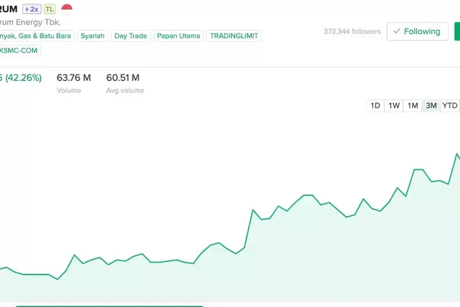
Task: Switch chart to 1W range
Action: coord(394,106)
